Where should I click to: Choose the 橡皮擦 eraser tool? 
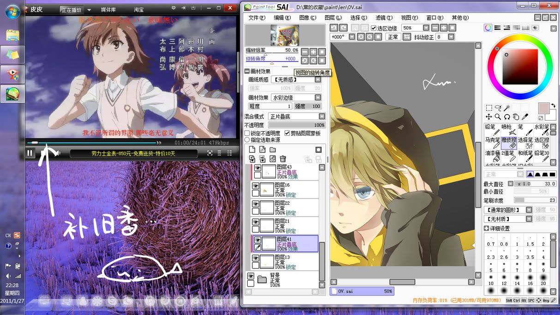click(508, 143)
